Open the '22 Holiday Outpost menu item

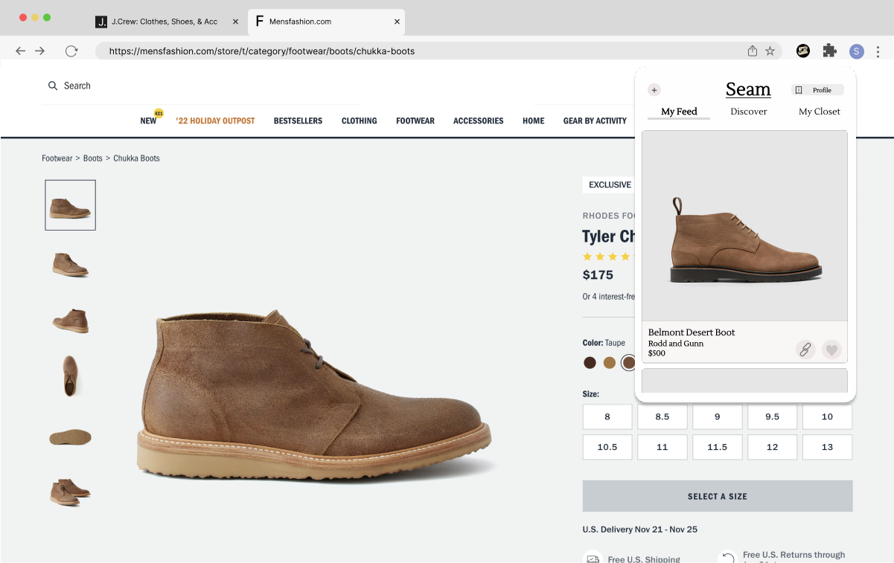pos(216,120)
